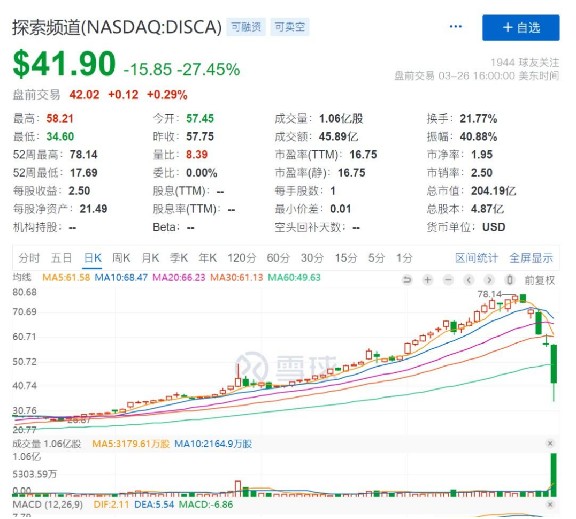Pan the chart left using left arrow icon
The image size is (576, 519).
(469, 279)
